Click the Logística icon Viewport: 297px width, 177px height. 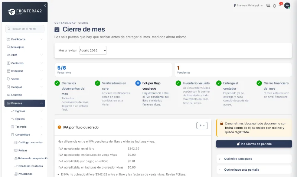9,95
